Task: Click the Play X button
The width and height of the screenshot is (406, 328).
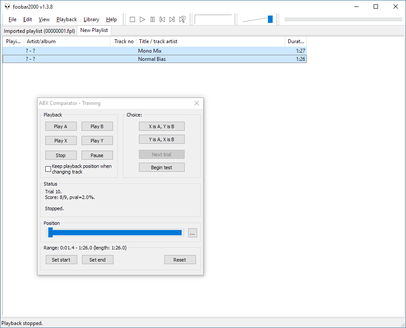Action: coord(61,141)
